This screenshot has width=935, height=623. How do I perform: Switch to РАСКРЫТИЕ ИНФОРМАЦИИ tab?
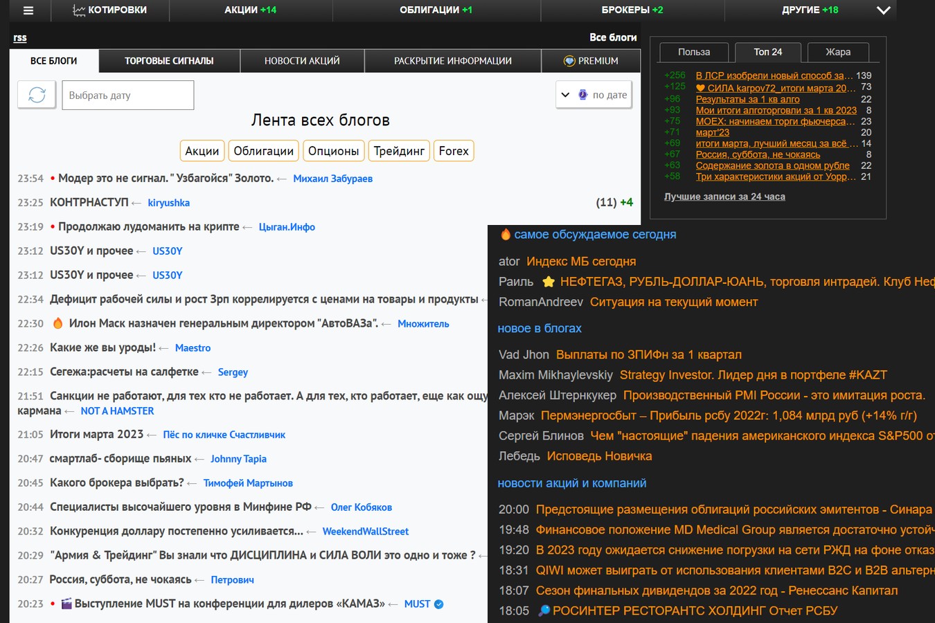(453, 61)
